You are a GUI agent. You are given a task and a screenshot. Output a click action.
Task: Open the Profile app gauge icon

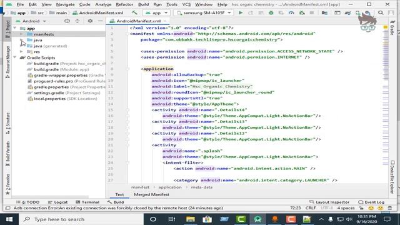click(x=291, y=12)
